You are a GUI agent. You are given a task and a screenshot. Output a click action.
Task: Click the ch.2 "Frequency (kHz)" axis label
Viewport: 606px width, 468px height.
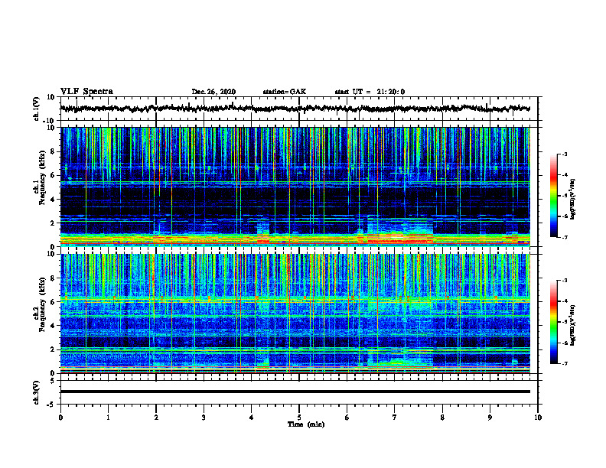tap(42, 304)
